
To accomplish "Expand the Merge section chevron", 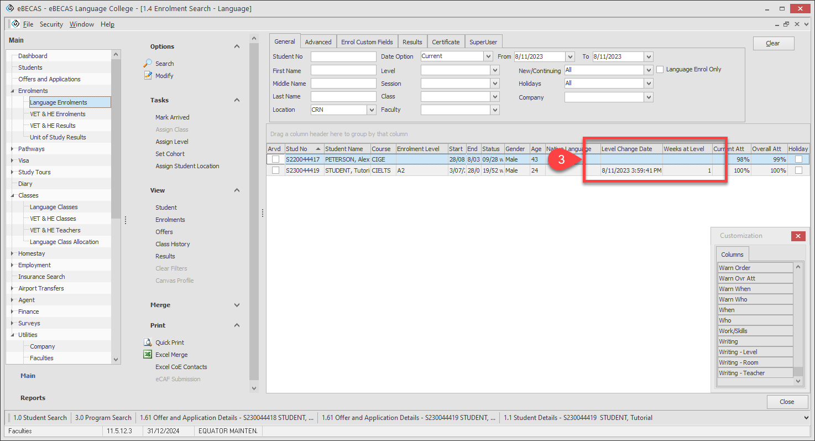I will tap(237, 305).
